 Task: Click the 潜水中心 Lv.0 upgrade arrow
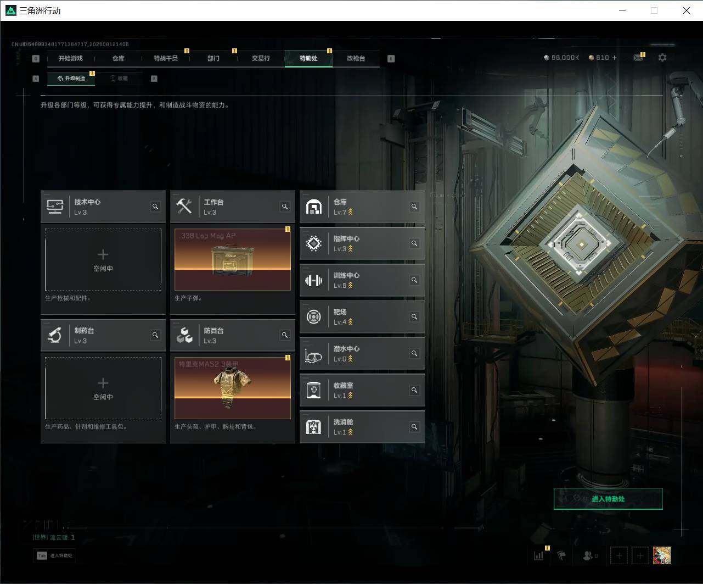(351, 359)
